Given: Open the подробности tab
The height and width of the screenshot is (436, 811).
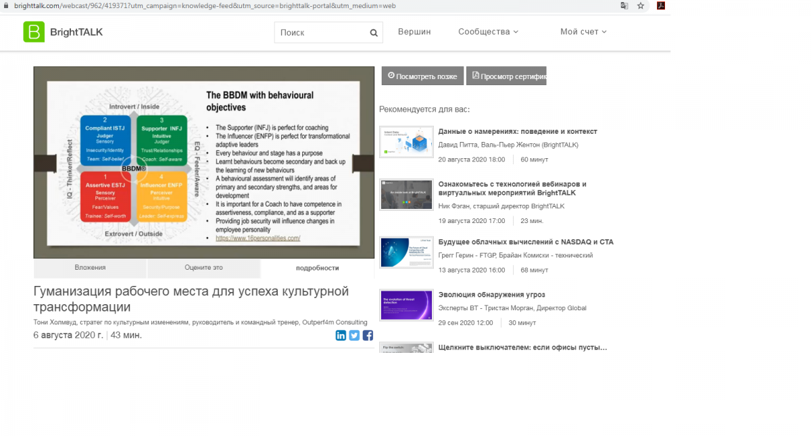Looking at the screenshot, I should [317, 268].
